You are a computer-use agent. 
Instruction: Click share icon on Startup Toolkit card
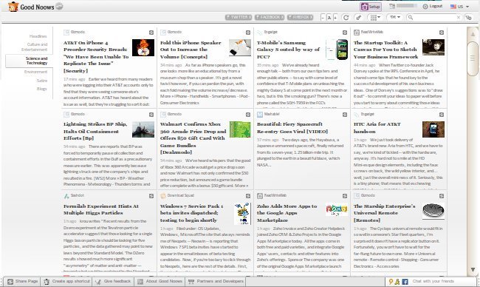(x=442, y=33)
